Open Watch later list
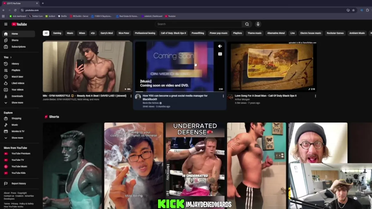The height and width of the screenshot is (209, 372). click(x=18, y=77)
